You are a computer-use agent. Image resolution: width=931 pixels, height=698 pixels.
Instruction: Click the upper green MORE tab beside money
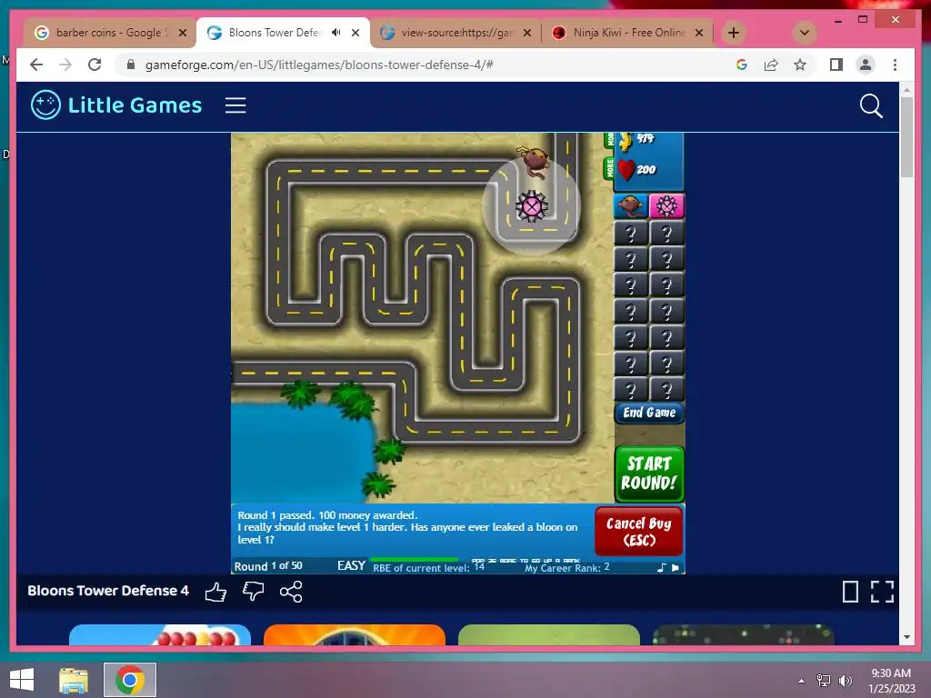[x=610, y=139]
